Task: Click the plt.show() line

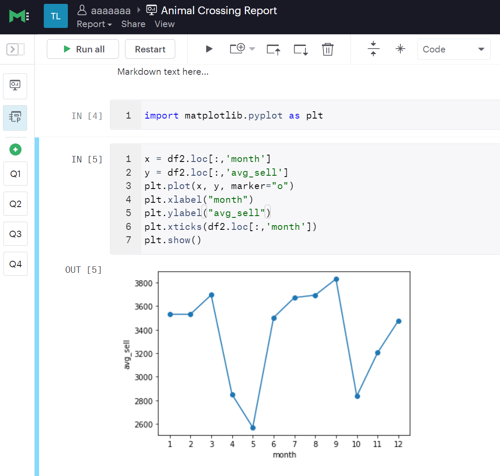Action: (x=173, y=240)
